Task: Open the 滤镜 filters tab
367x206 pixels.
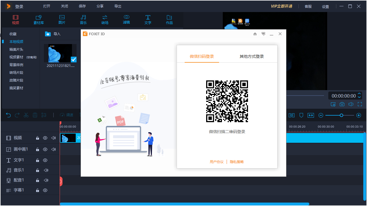Action: point(126,19)
